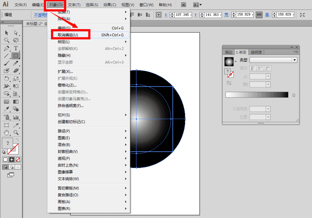Choose 取消编组(U) from the object menu
Screen dimensions: 312x218
click(68, 35)
